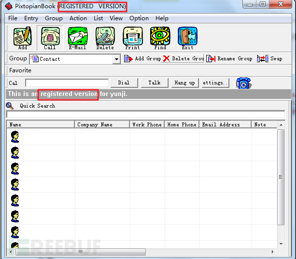Open the File menu
Viewport: 296px width, 259px height.
tap(13, 18)
